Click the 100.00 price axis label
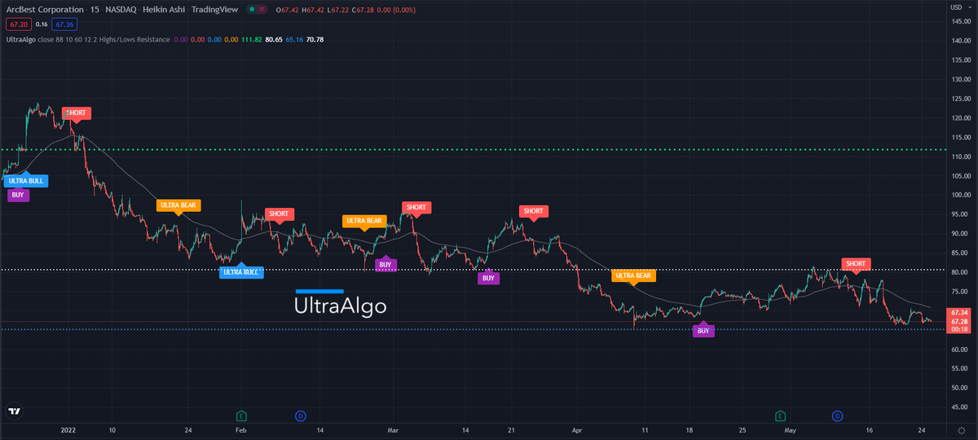The width and height of the screenshot is (978, 440). point(960,195)
